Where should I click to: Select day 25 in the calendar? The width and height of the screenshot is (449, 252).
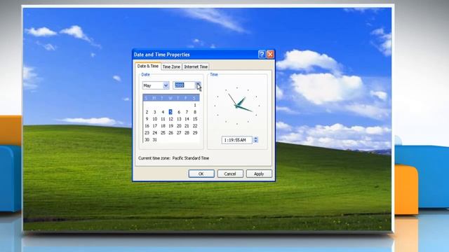point(163,132)
